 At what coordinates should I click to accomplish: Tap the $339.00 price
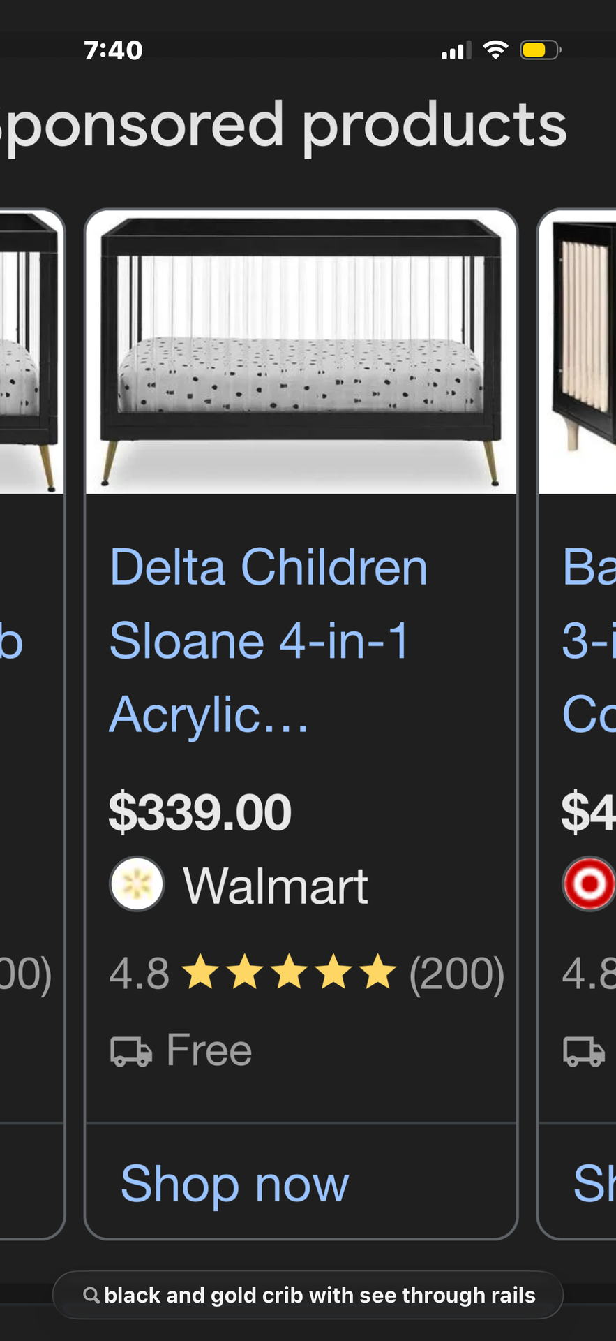[200, 812]
